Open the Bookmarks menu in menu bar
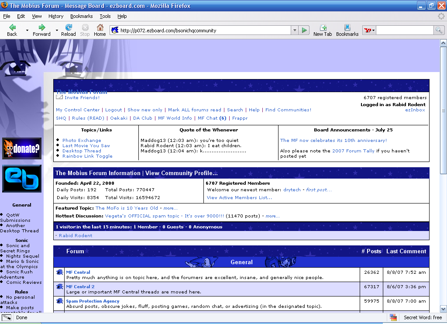447x324 pixels. [81, 16]
